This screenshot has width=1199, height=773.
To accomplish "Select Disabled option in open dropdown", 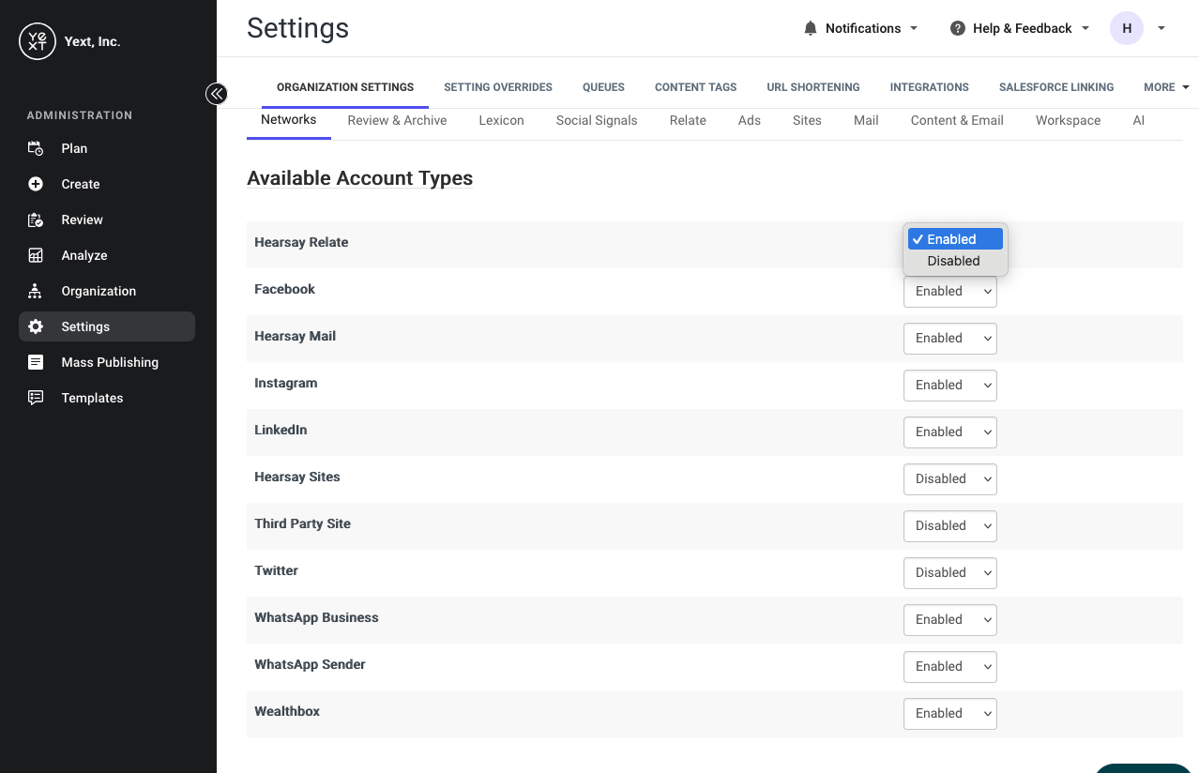I will pos(955,261).
